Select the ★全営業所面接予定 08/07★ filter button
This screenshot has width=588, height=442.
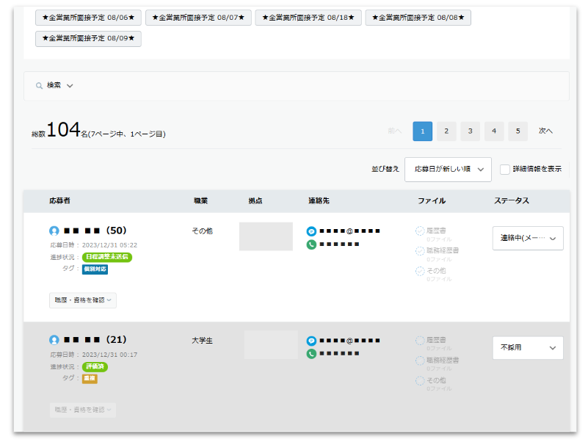click(198, 18)
